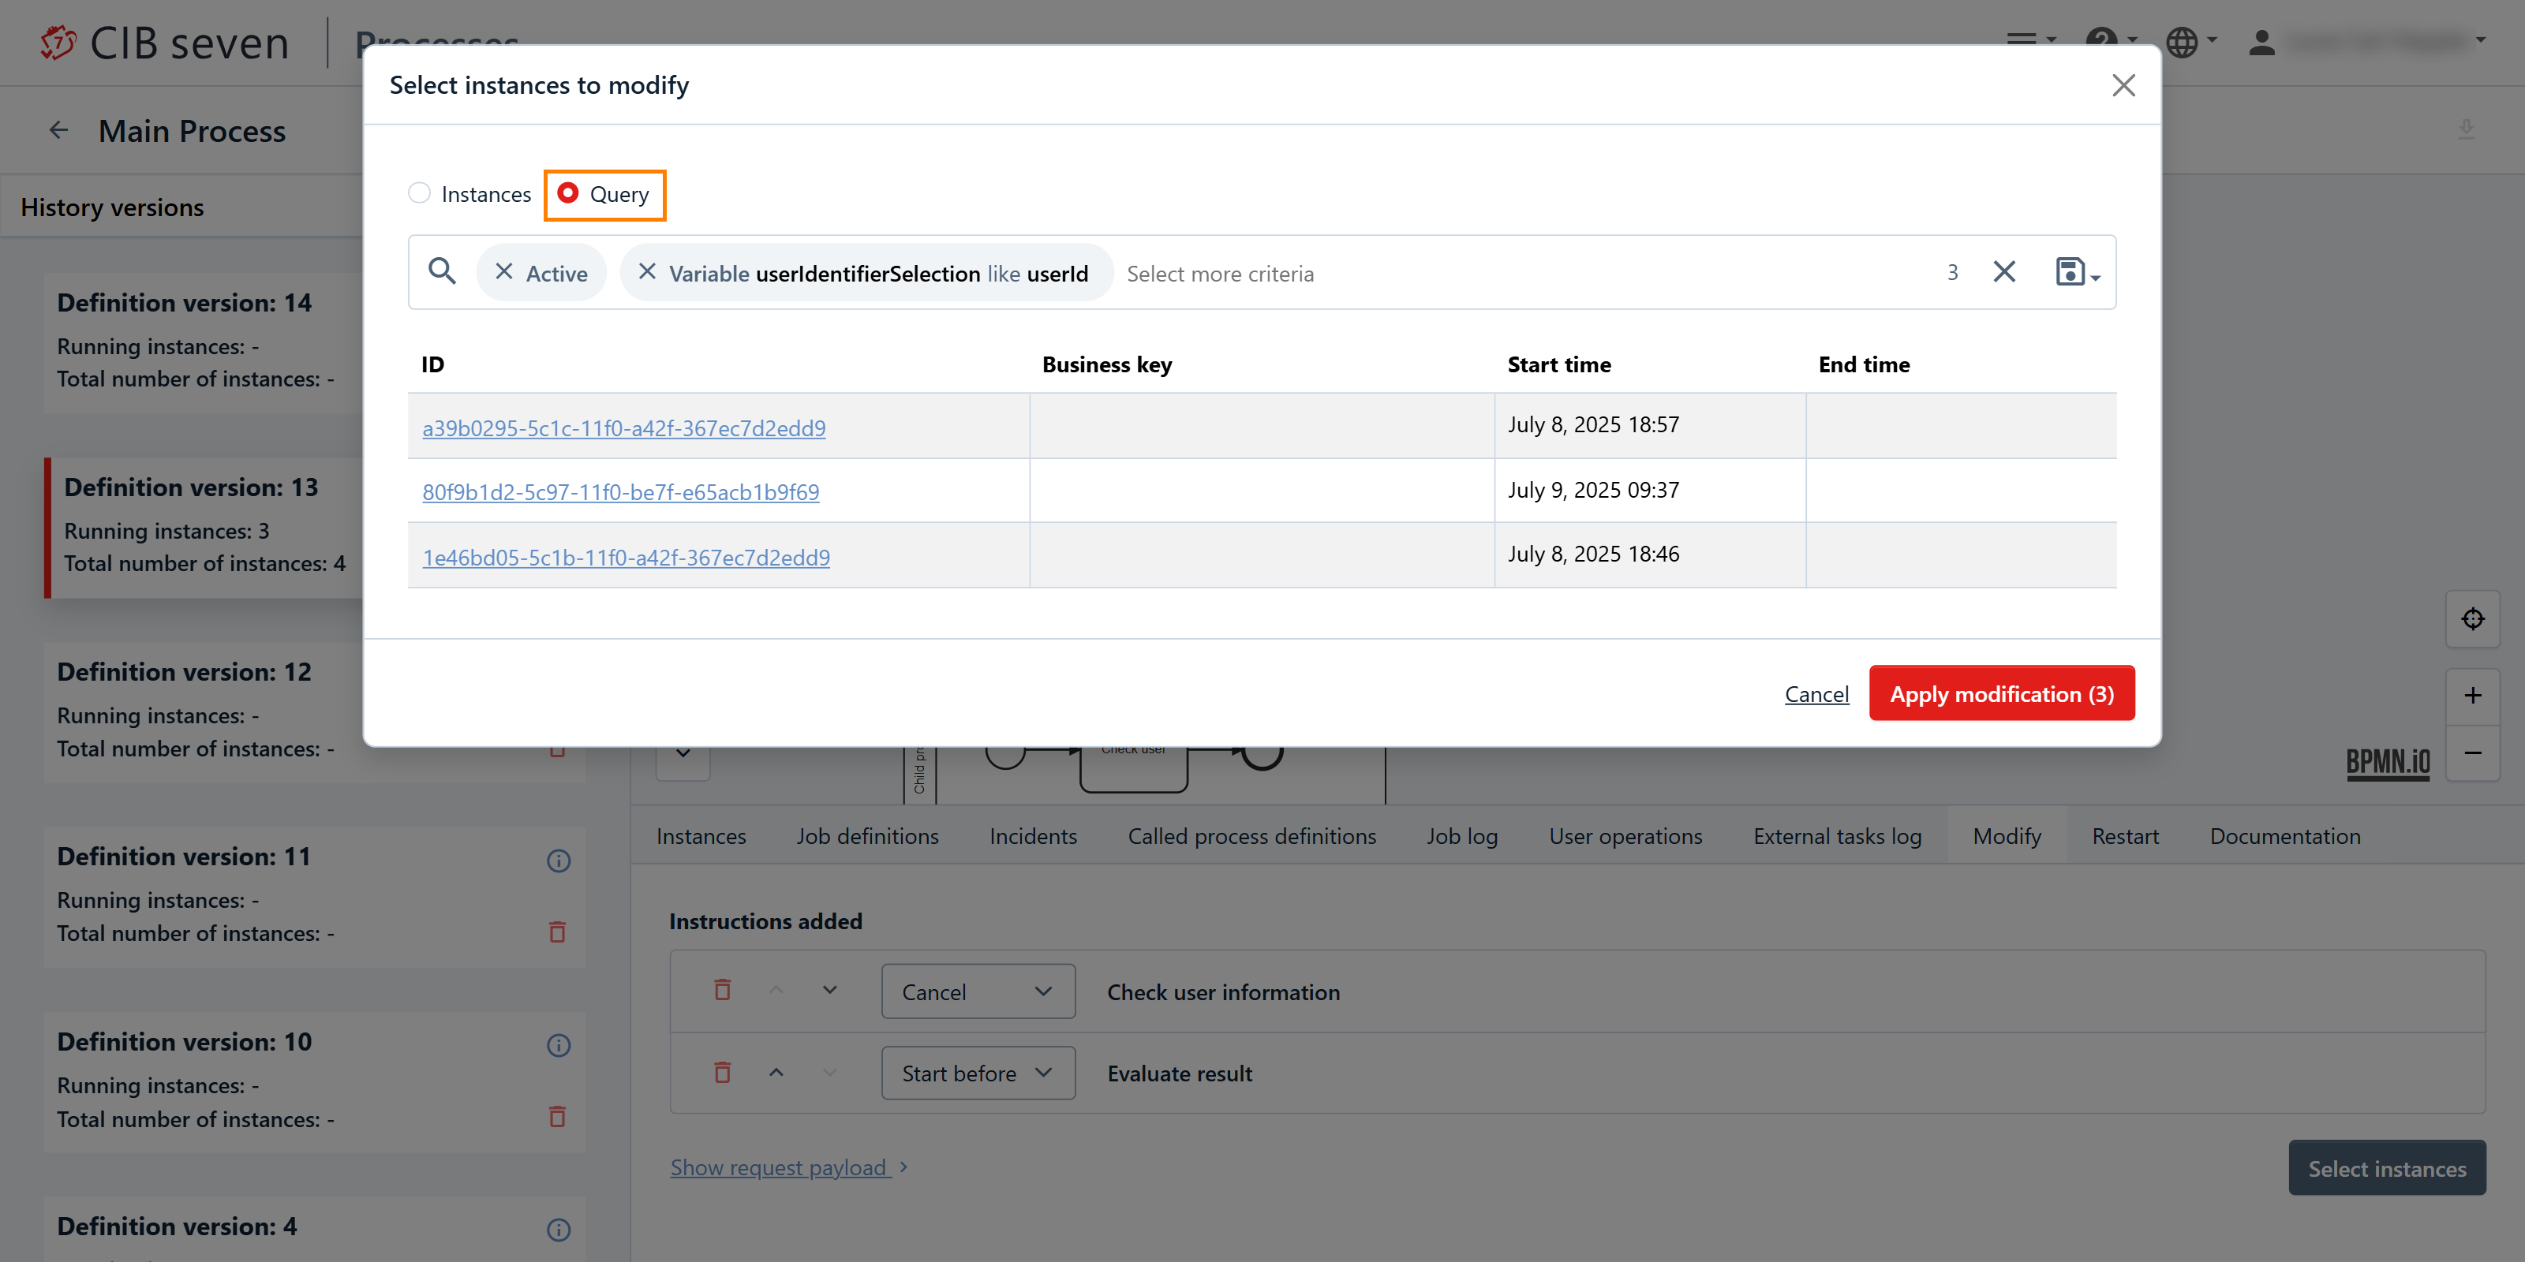Open the Job log tab
The image size is (2525, 1262).
(1461, 836)
